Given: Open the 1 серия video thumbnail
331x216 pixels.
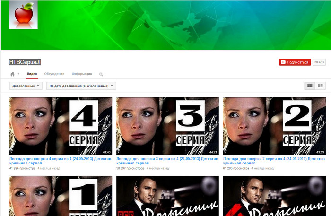Looking at the screenshot, I should (x=61, y=196).
